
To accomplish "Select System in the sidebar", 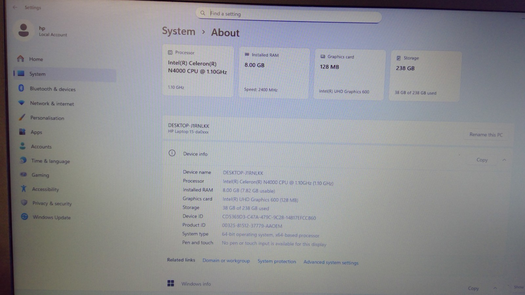I will 65,74.
